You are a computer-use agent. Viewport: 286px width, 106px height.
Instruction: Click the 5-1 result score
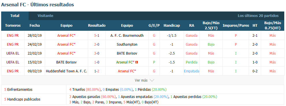[97, 36]
